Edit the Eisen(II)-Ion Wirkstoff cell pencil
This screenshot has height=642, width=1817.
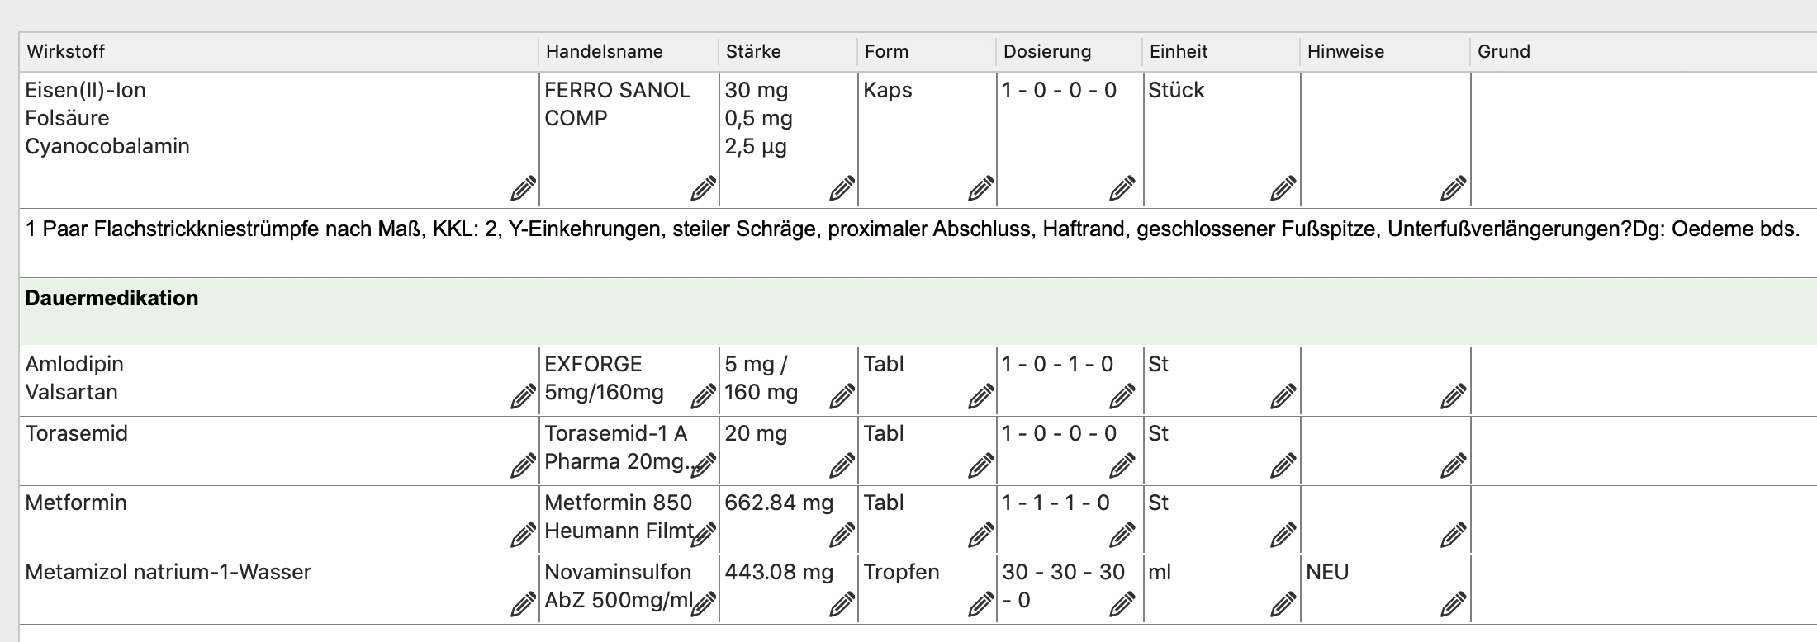523,189
